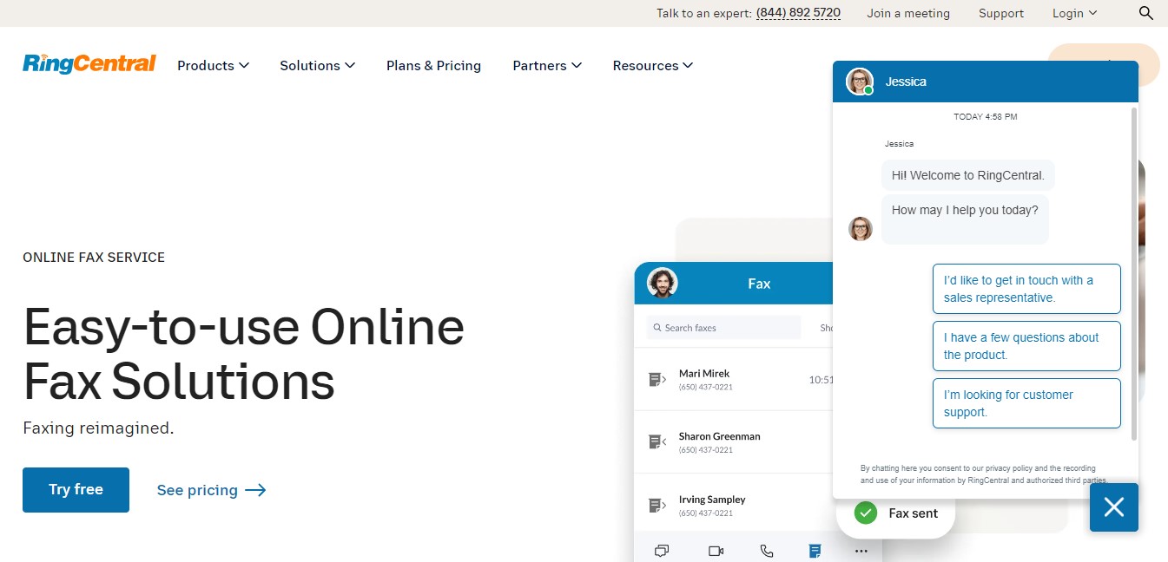Click the Search faxes input field
The height and width of the screenshot is (562, 1168).
[723, 328]
